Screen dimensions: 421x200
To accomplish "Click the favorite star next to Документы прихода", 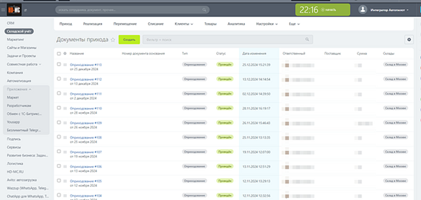I will point(113,40).
